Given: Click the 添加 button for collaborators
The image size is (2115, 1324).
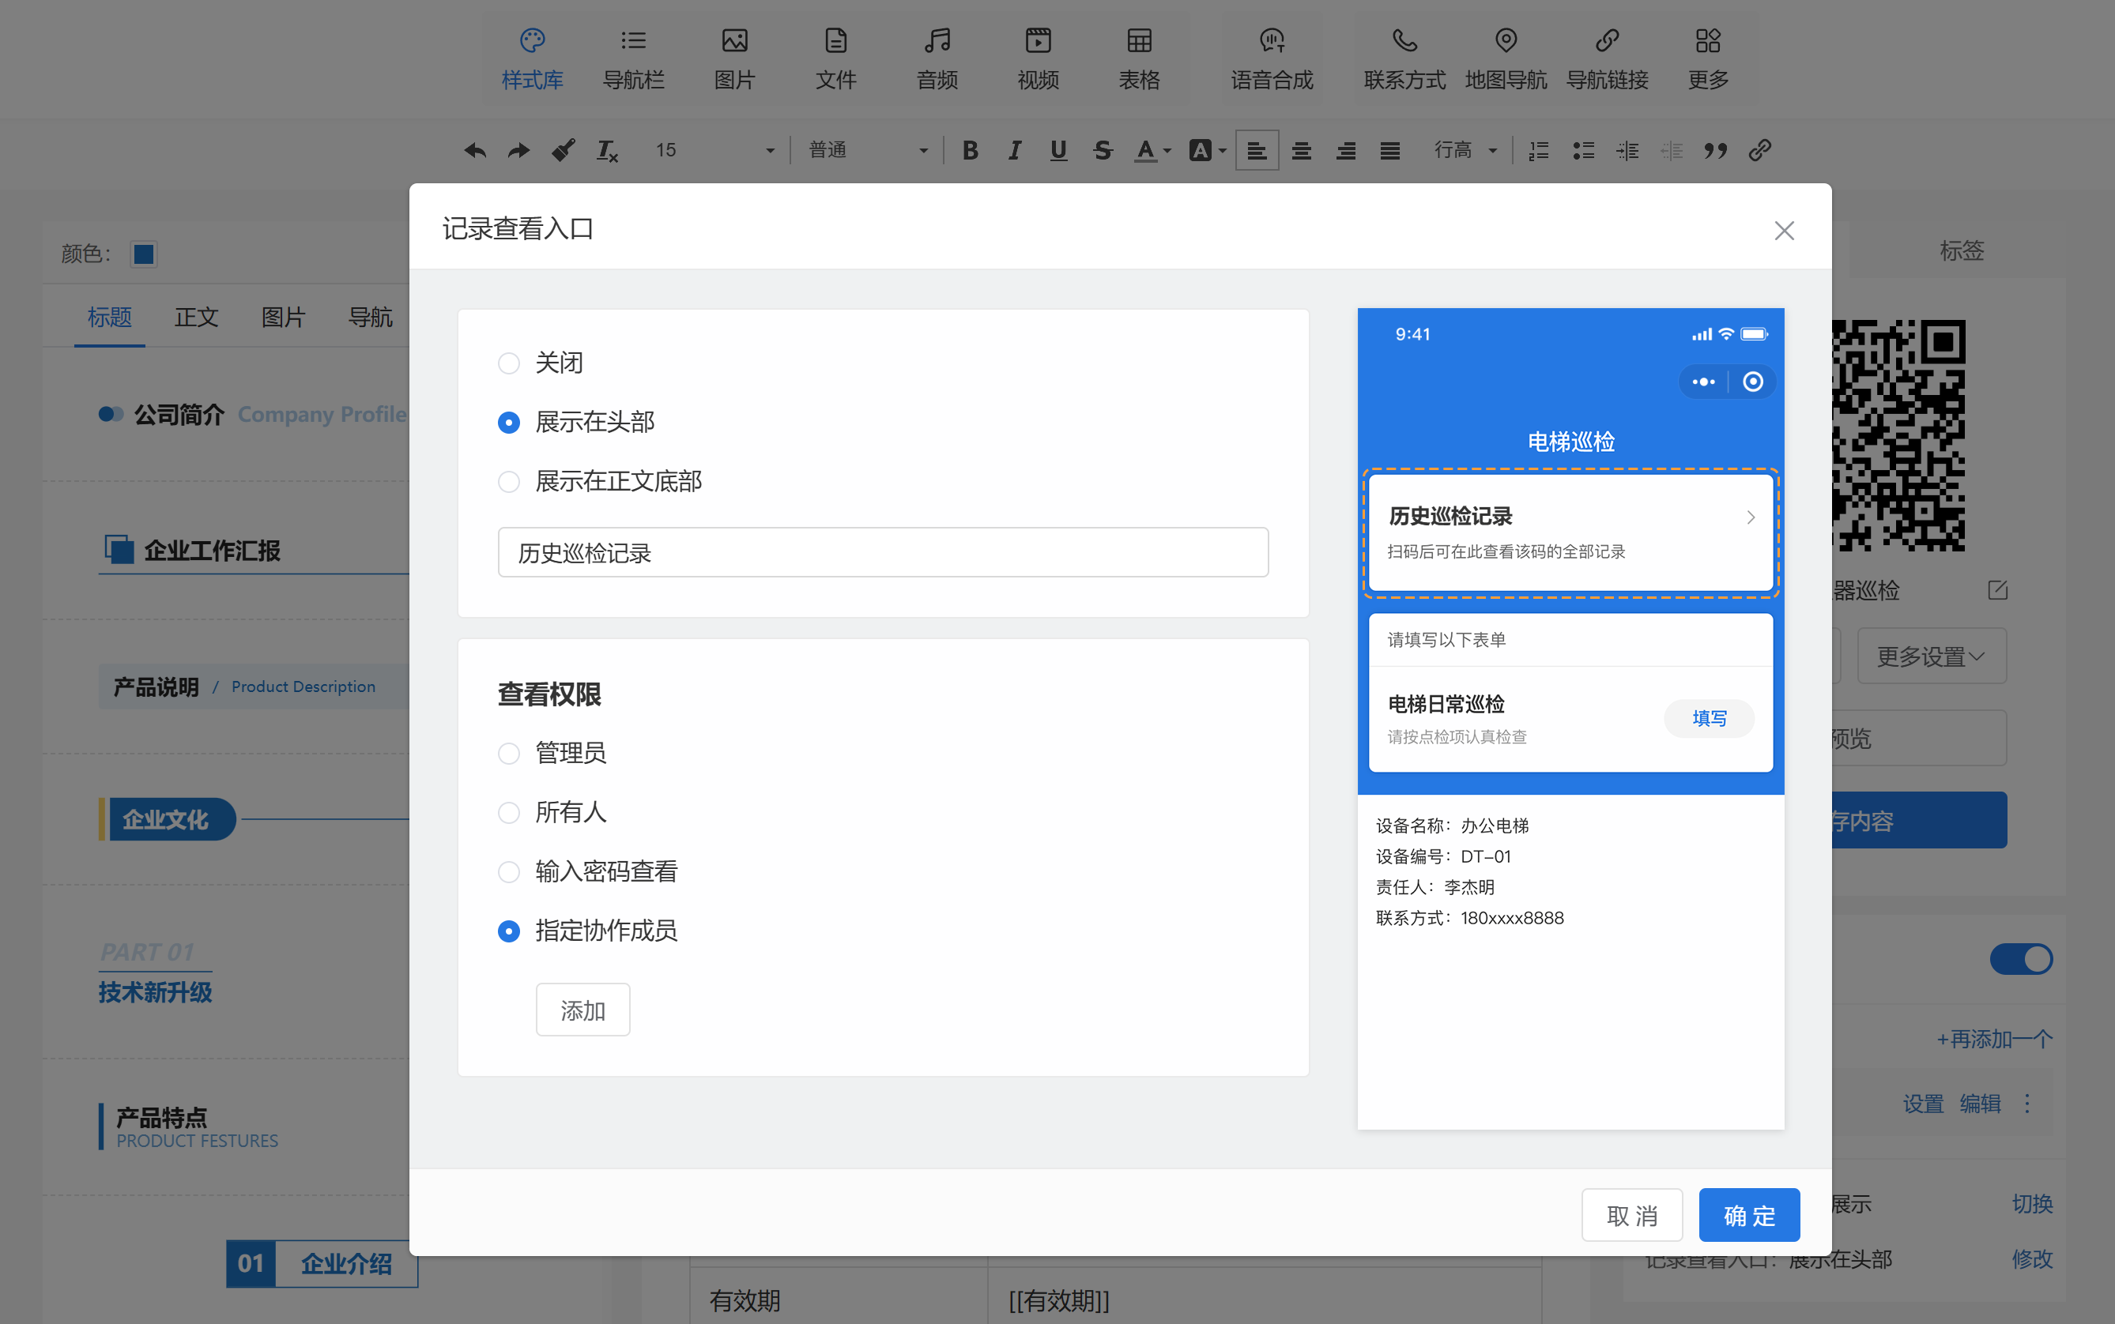Looking at the screenshot, I should [x=582, y=1010].
